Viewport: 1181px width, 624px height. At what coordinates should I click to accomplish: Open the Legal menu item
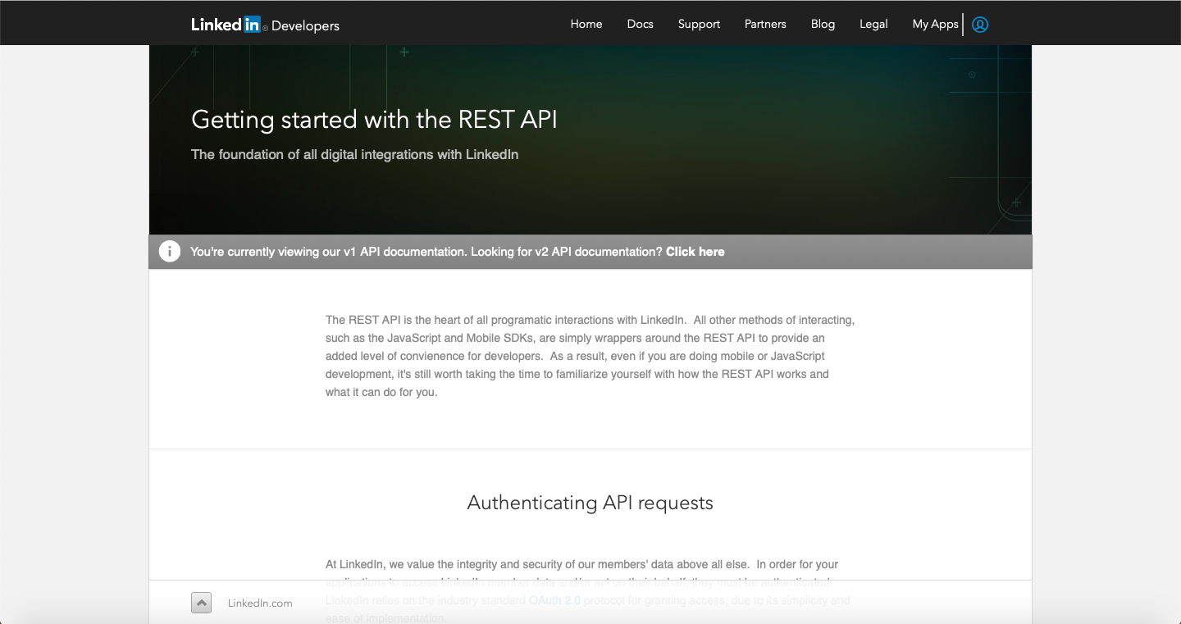[x=873, y=24]
